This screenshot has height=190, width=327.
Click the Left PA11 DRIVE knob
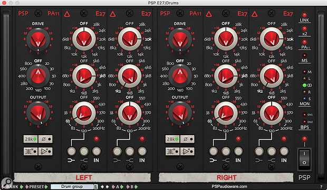pyautogui.click(x=38, y=39)
